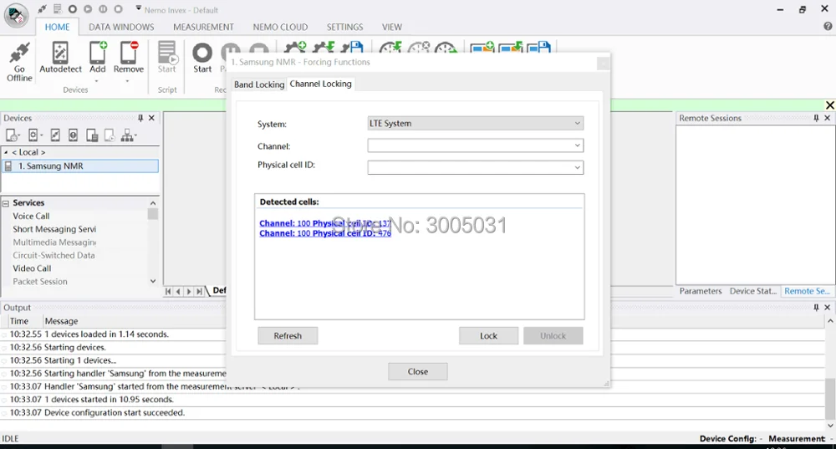Pin the Remote Sessions panel

pos(816,118)
